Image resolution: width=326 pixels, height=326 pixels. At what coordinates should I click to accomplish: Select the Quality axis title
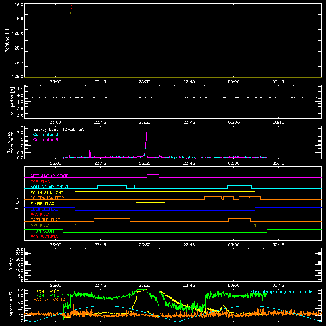[11, 264]
